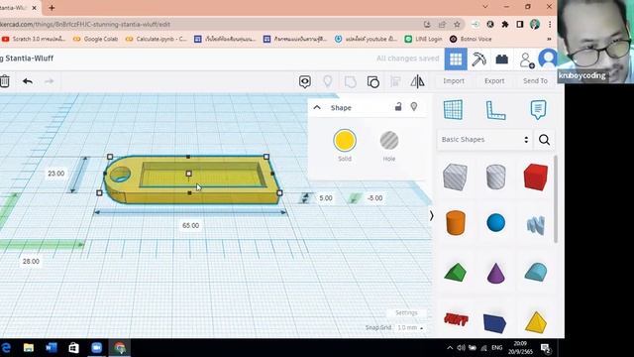Open Zoom from taskbar
634x357 pixels.
97,348
